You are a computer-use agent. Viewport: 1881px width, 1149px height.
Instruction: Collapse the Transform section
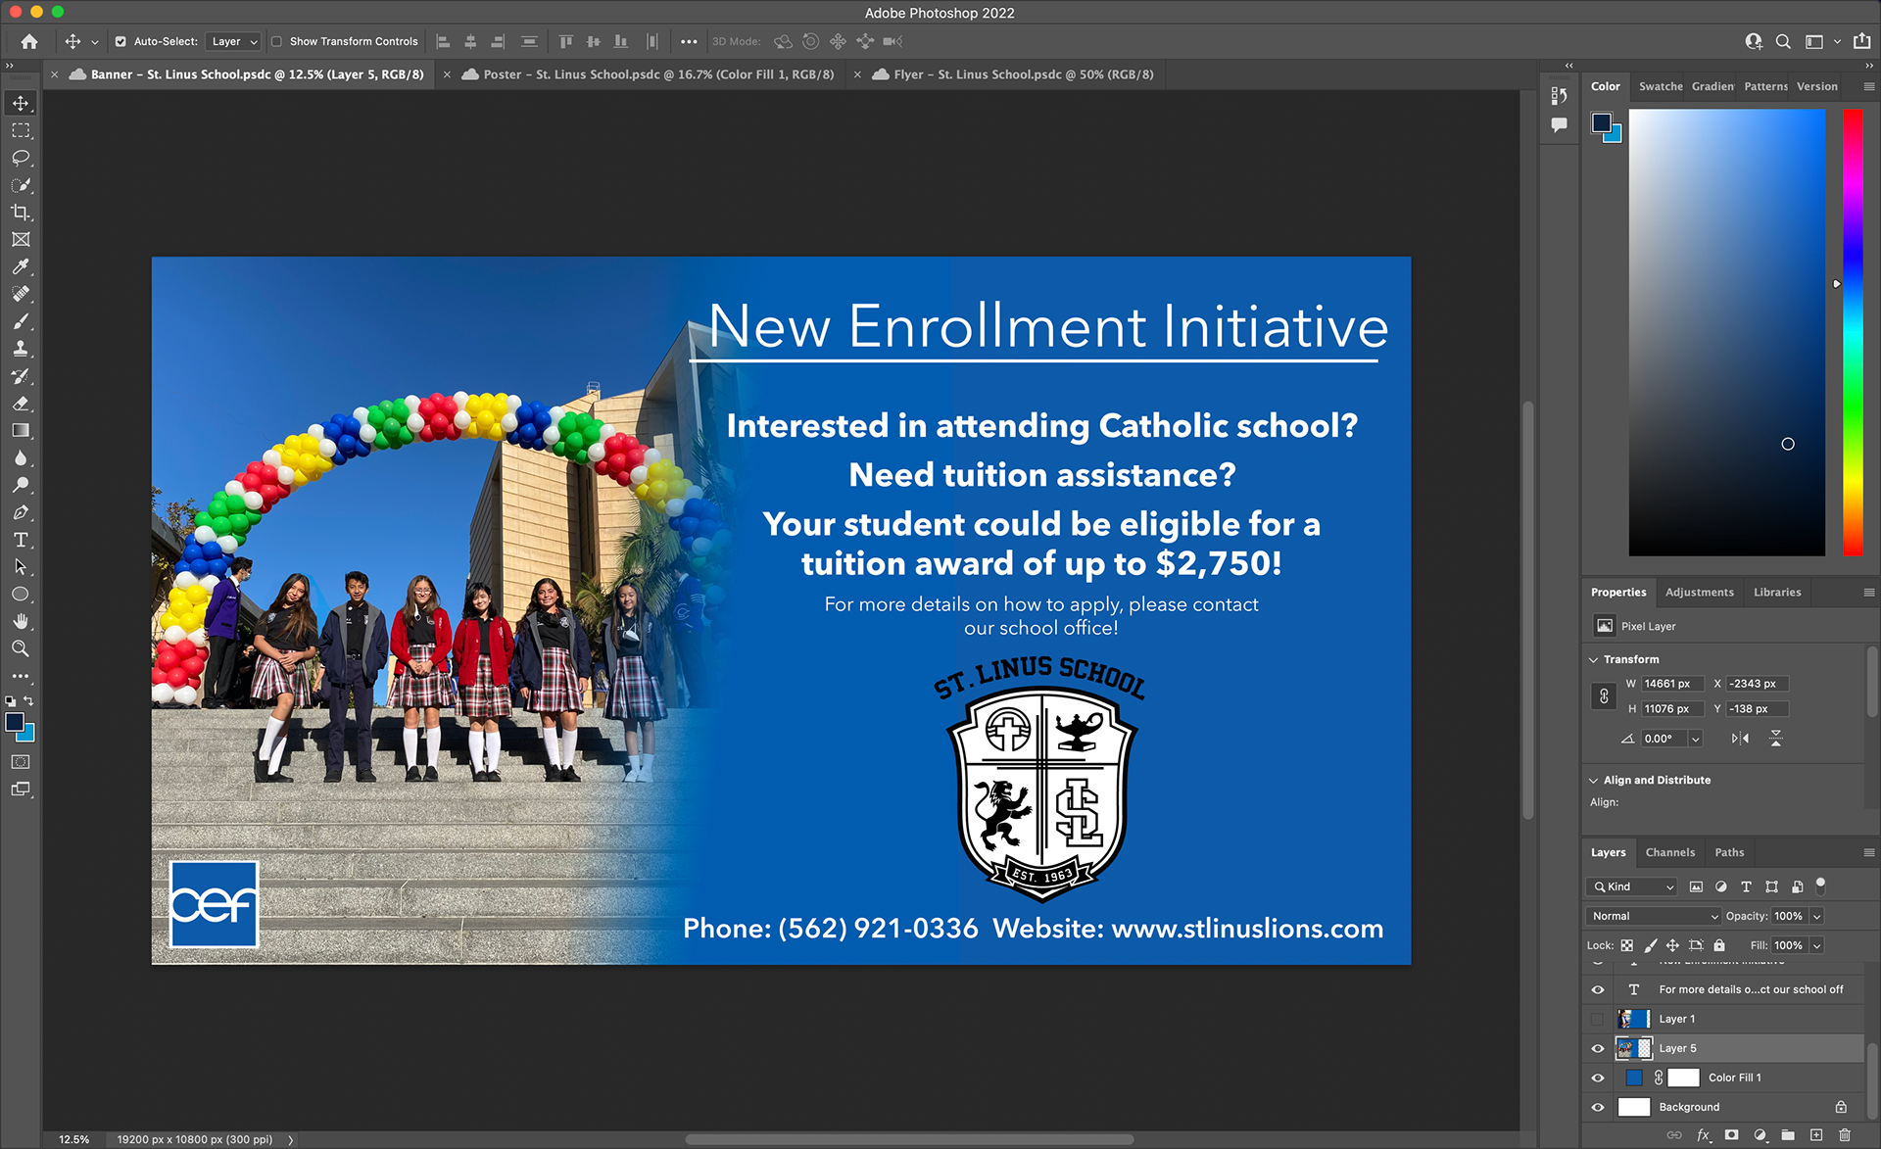pyautogui.click(x=1594, y=659)
